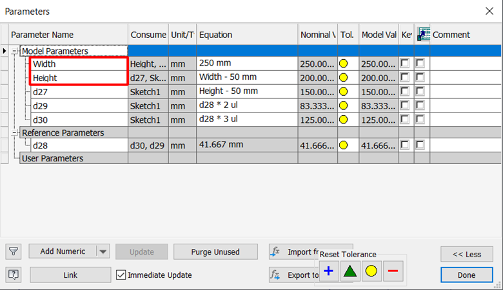Collapse the Model Parameters group
The height and width of the screenshot is (290, 503).
(14, 51)
